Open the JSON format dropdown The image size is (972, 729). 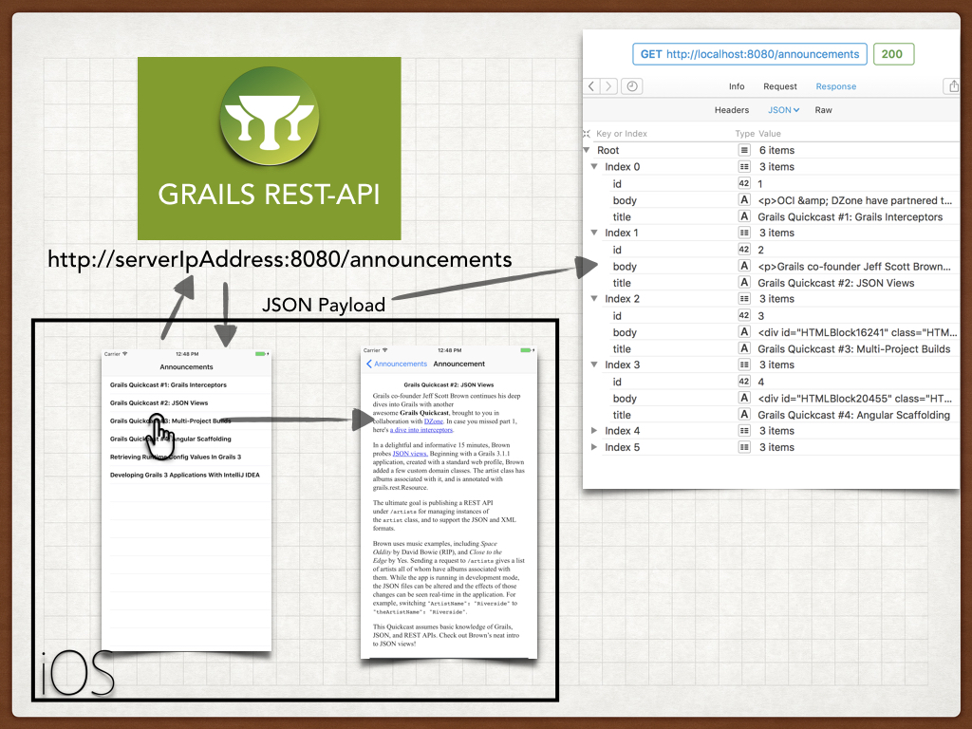point(783,110)
